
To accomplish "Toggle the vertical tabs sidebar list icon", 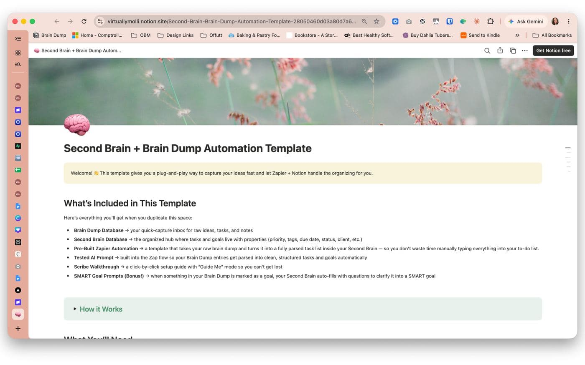I will (x=18, y=38).
